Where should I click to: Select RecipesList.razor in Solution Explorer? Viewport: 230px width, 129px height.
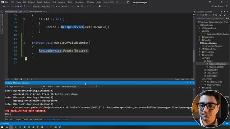(x=216, y=67)
